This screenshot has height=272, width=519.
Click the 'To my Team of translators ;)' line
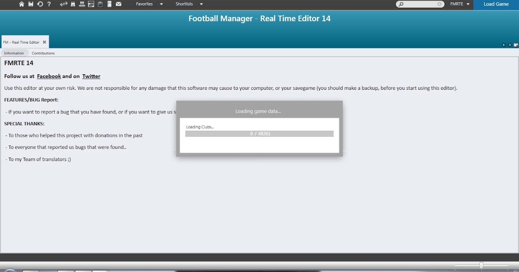pos(38,159)
